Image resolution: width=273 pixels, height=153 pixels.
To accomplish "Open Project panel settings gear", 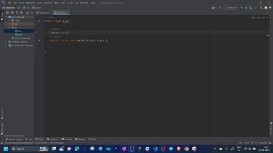I will point(27,13).
